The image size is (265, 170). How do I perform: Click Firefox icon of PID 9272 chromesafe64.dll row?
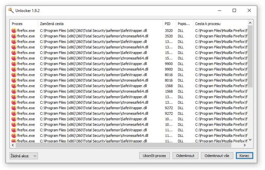click(x=14, y=114)
